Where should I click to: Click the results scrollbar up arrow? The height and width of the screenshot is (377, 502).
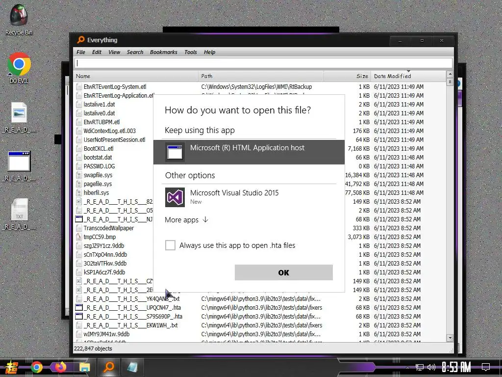[450, 74]
